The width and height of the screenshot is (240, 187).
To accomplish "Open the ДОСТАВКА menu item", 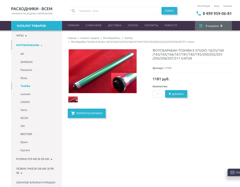I will coord(115,26).
